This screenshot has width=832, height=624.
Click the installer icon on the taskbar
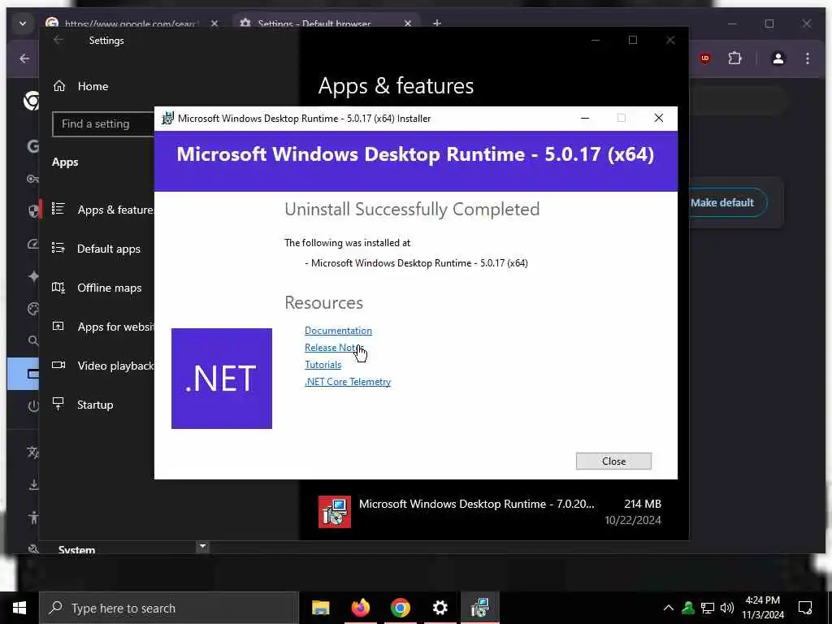click(479, 608)
